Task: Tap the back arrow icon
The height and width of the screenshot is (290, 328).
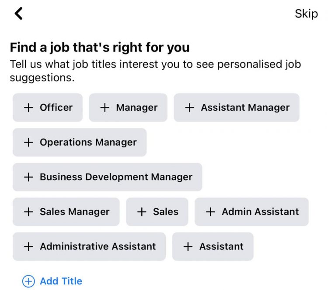Action: pyautogui.click(x=18, y=14)
